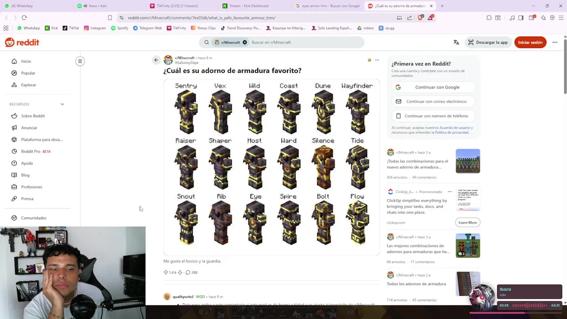Open the Spotify bookmark
This screenshot has width=567, height=319.
click(x=120, y=28)
